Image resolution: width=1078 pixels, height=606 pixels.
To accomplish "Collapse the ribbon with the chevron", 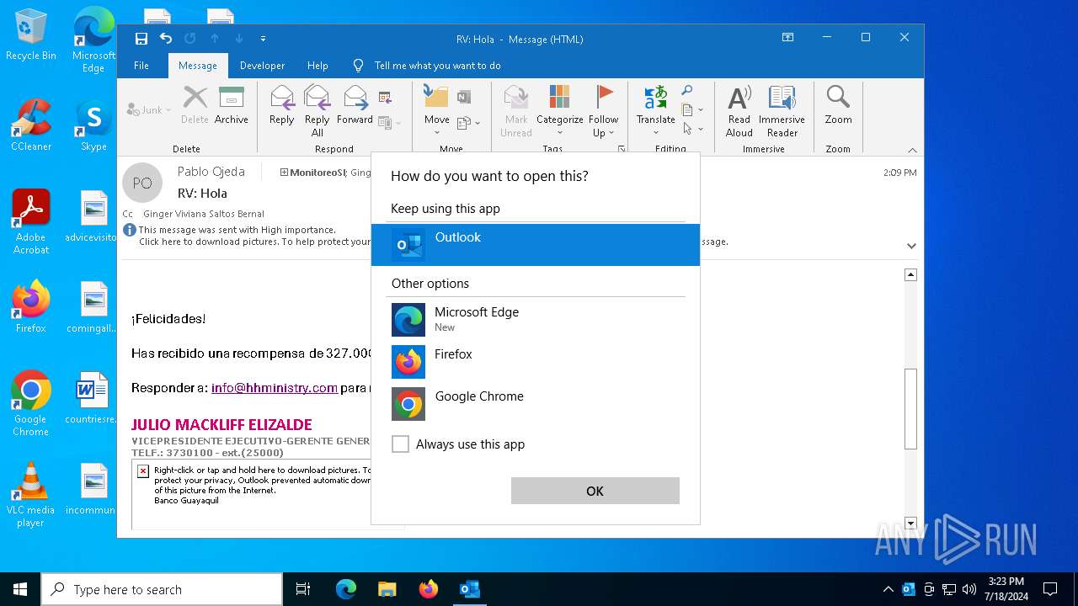I will pyautogui.click(x=912, y=150).
